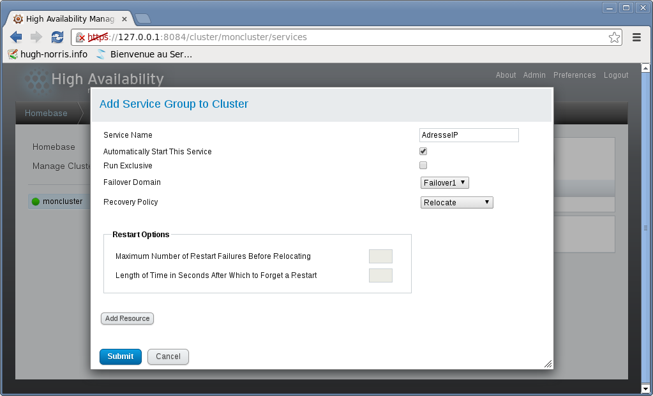Click the Add Resource button
This screenshot has width=653, height=396.
pyautogui.click(x=127, y=318)
